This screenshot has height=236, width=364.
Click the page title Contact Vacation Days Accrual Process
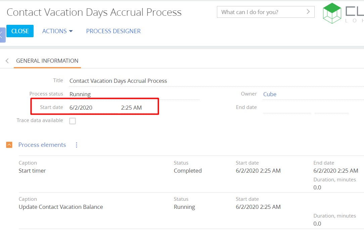[x=94, y=12]
